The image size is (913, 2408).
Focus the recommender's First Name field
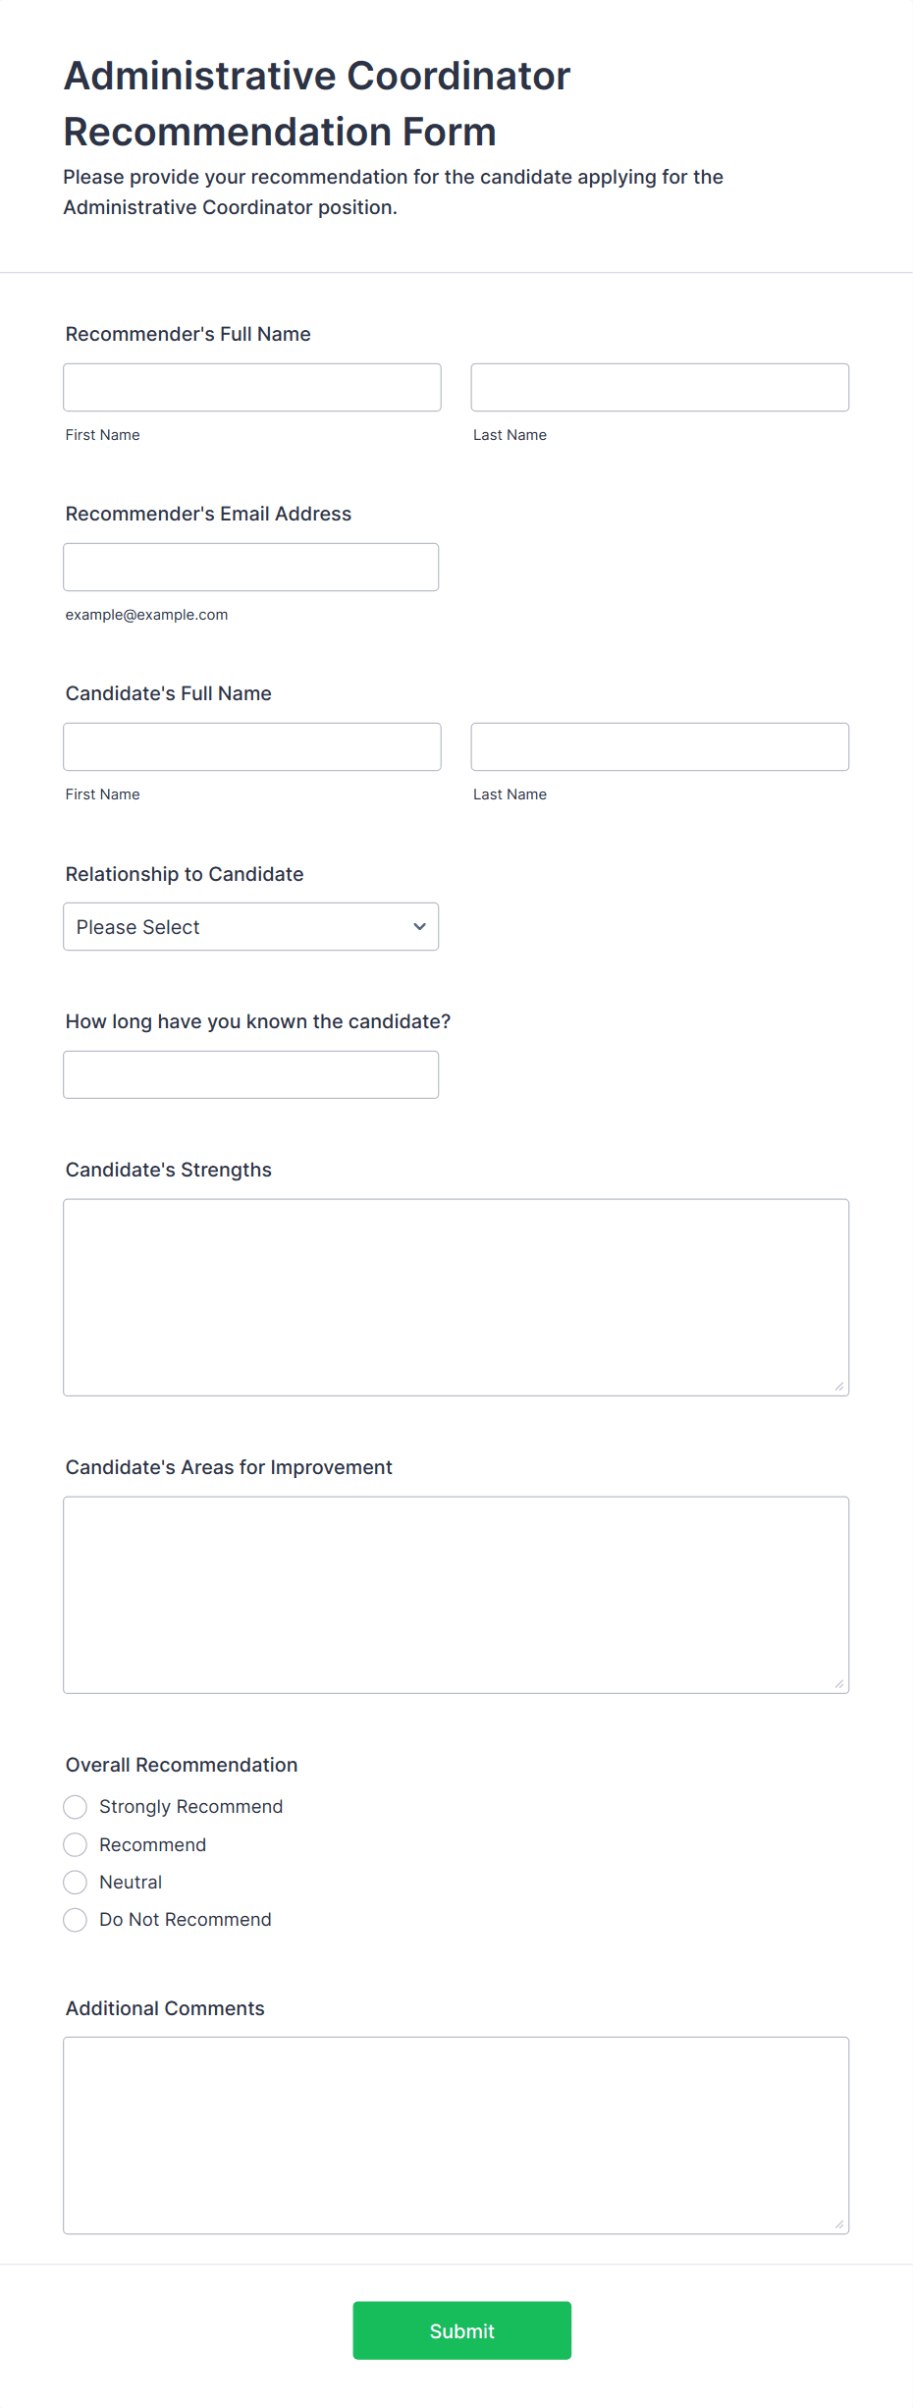click(x=252, y=387)
